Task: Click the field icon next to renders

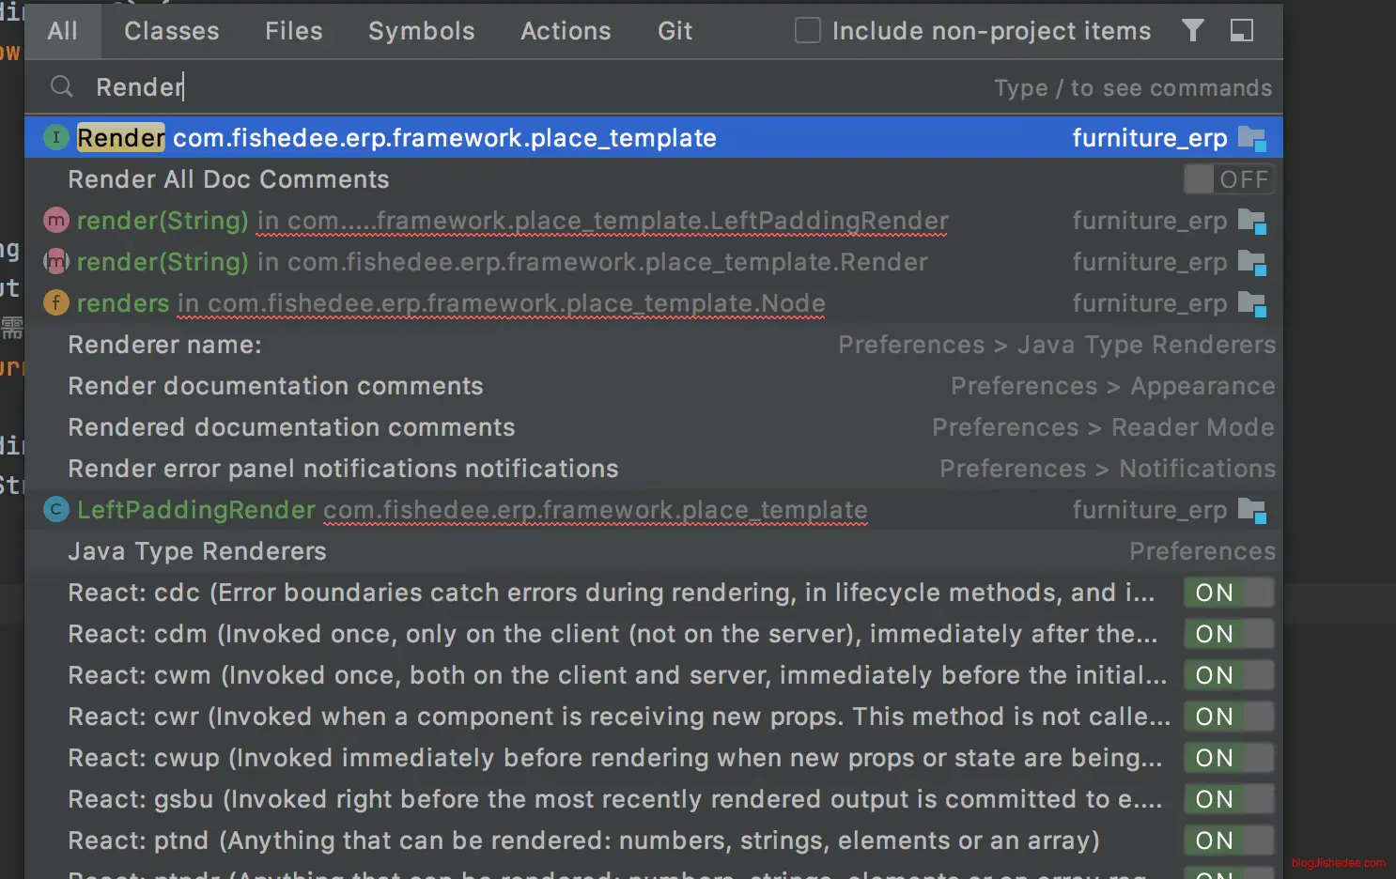Action: [x=56, y=303]
